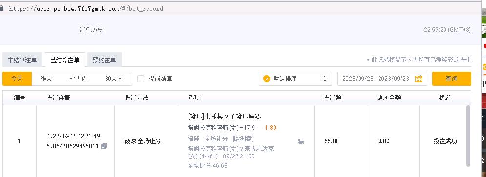This screenshot has width=486, height=177.
Task: Click the 输 result label
Action: pyautogui.click(x=301, y=141)
